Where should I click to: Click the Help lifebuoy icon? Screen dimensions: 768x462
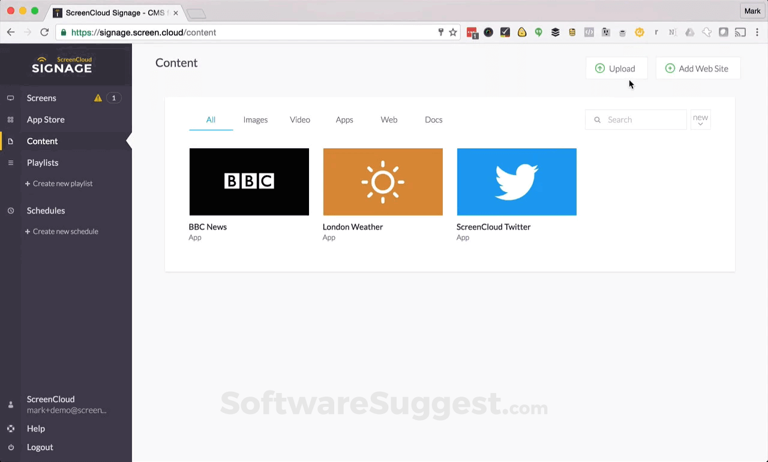[x=10, y=428]
